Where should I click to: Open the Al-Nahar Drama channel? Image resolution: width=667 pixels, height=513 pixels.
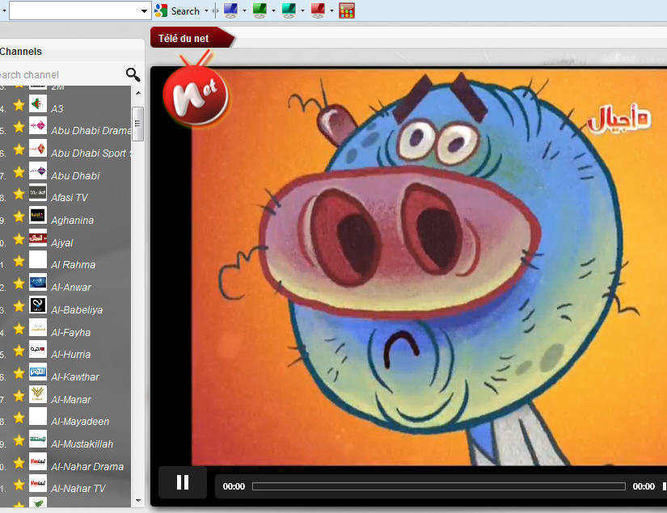coord(87,466)
